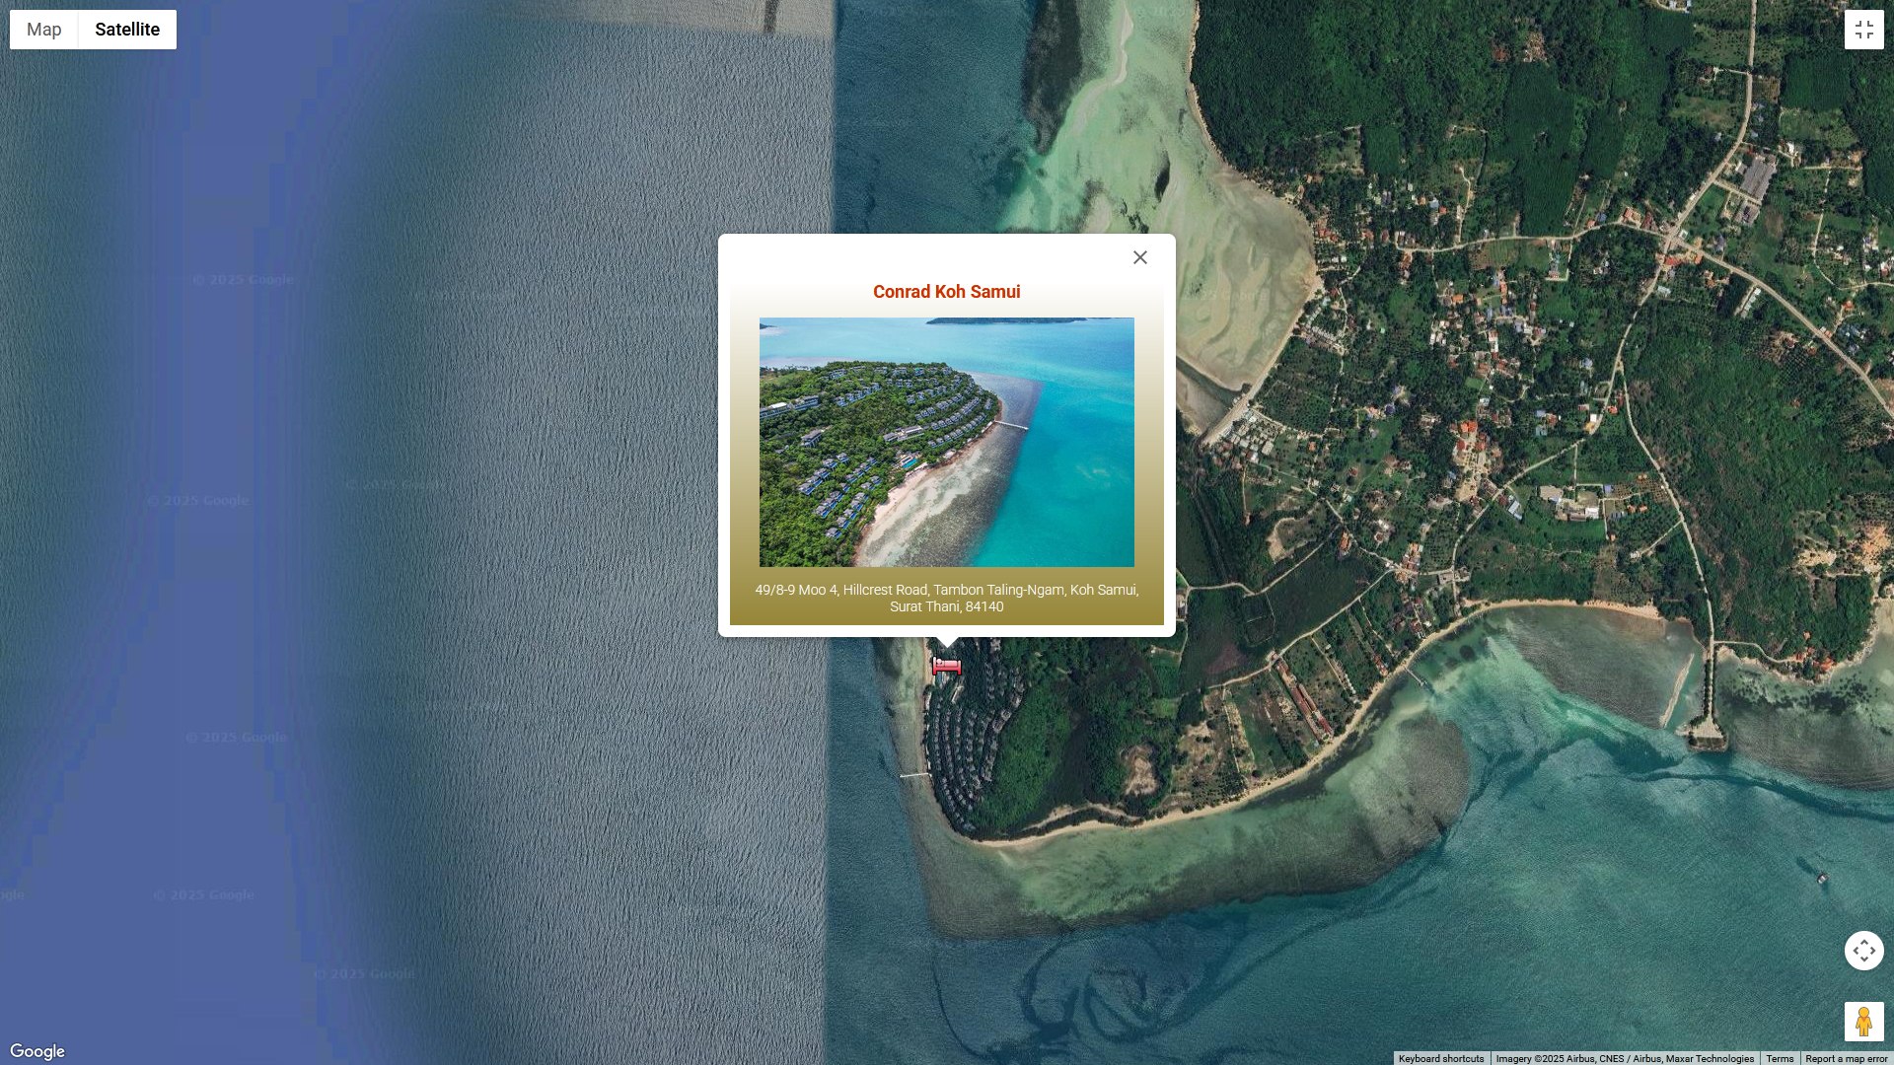
Task: Click the small boat in the sea
Action: [1821, 878]
